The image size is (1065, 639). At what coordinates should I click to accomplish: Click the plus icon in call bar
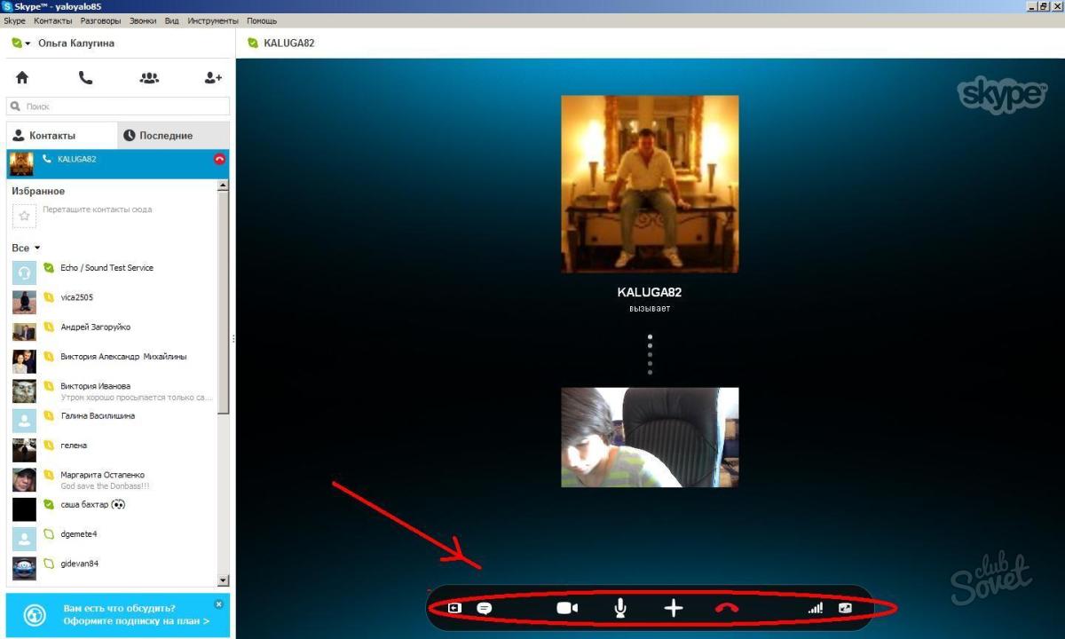[674, 608]
